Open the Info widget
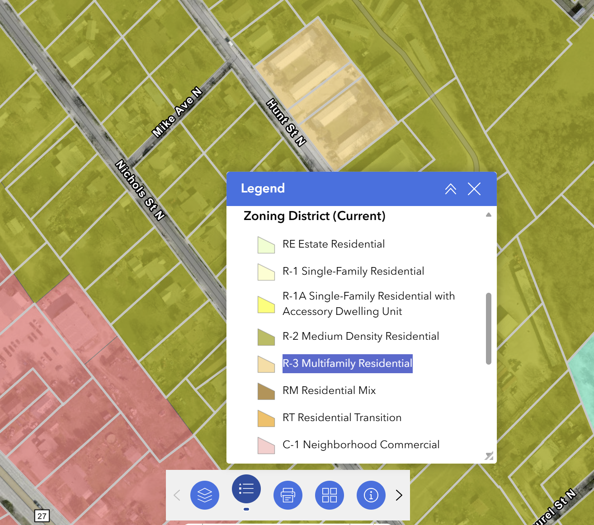This screenshot has width=594, height=525. coord(371,495)
